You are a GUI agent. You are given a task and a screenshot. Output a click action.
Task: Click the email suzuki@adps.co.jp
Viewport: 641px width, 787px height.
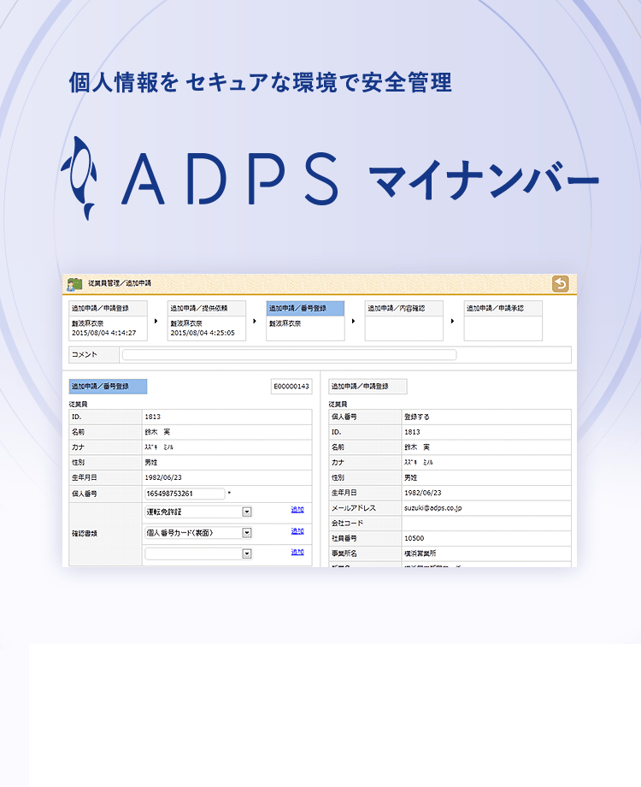click(x=432, y=508)
